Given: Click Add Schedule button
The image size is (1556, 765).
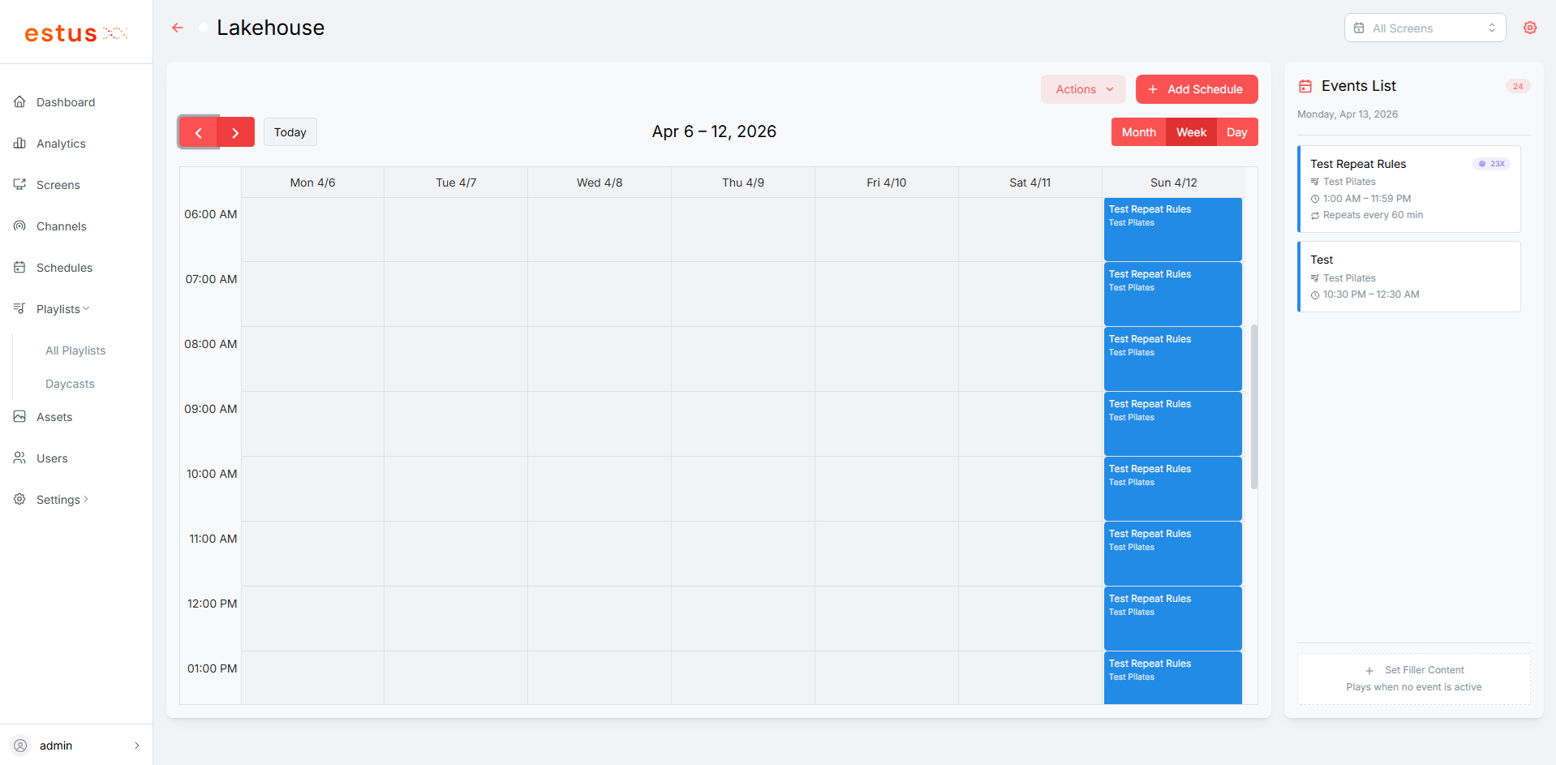Looking at the screenshot, I should coord(1197,89).
